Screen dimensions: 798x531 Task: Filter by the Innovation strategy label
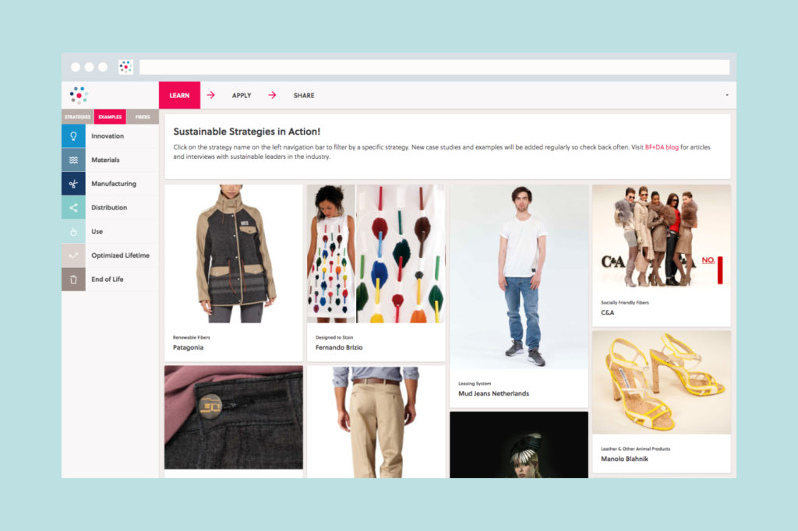[108, 135]
